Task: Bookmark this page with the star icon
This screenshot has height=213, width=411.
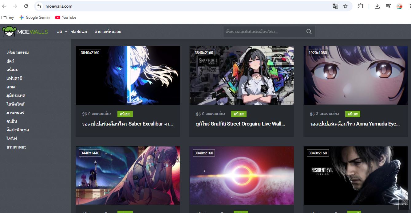Action: point(345,6)
